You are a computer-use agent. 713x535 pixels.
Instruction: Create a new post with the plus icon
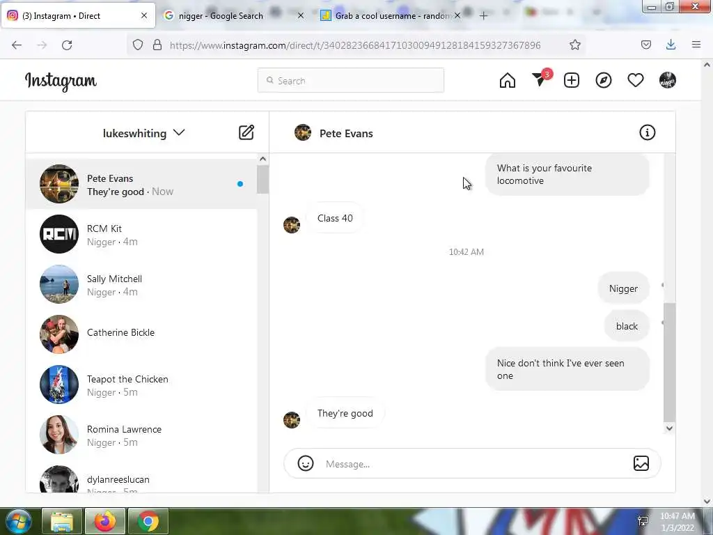tap(572, 81)
